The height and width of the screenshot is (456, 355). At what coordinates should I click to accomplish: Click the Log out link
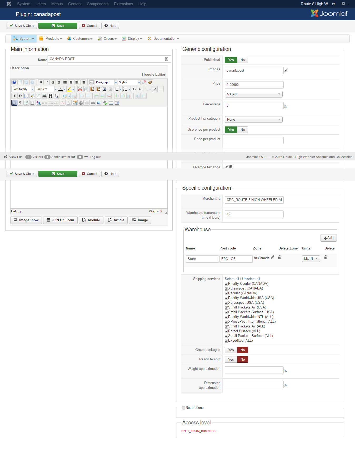pyautogui.click(x=95, y=157)
